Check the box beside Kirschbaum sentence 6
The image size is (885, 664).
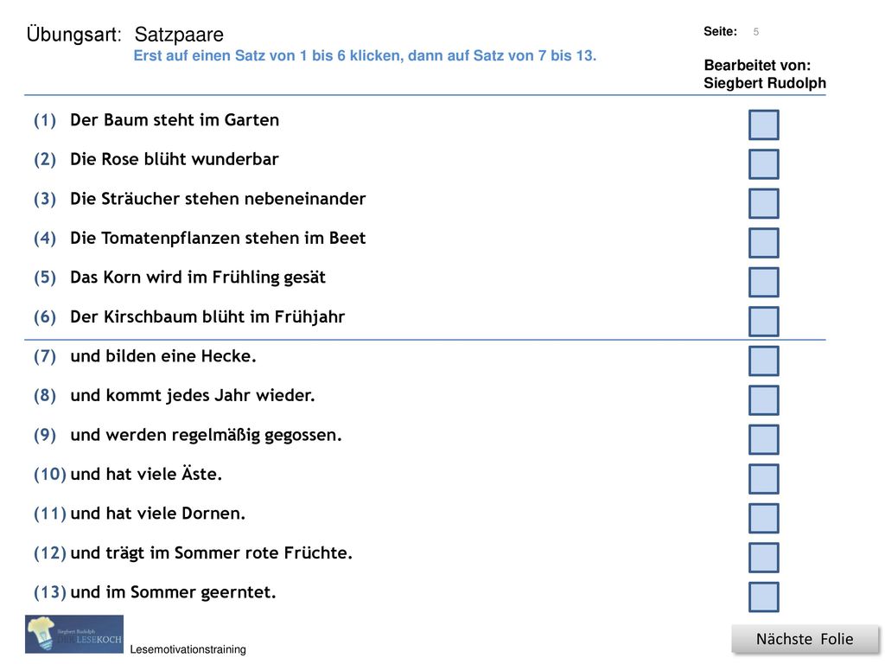coord(764,322)
